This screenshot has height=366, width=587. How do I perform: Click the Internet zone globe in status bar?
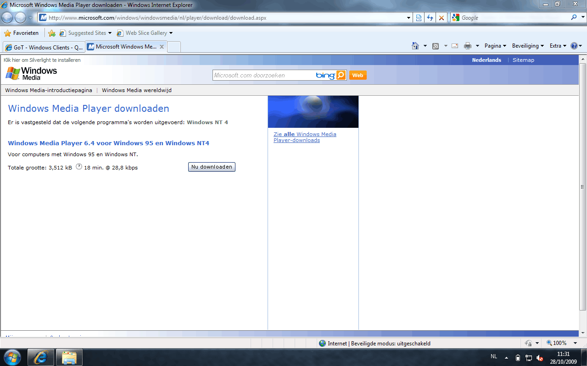click(322, 343)
